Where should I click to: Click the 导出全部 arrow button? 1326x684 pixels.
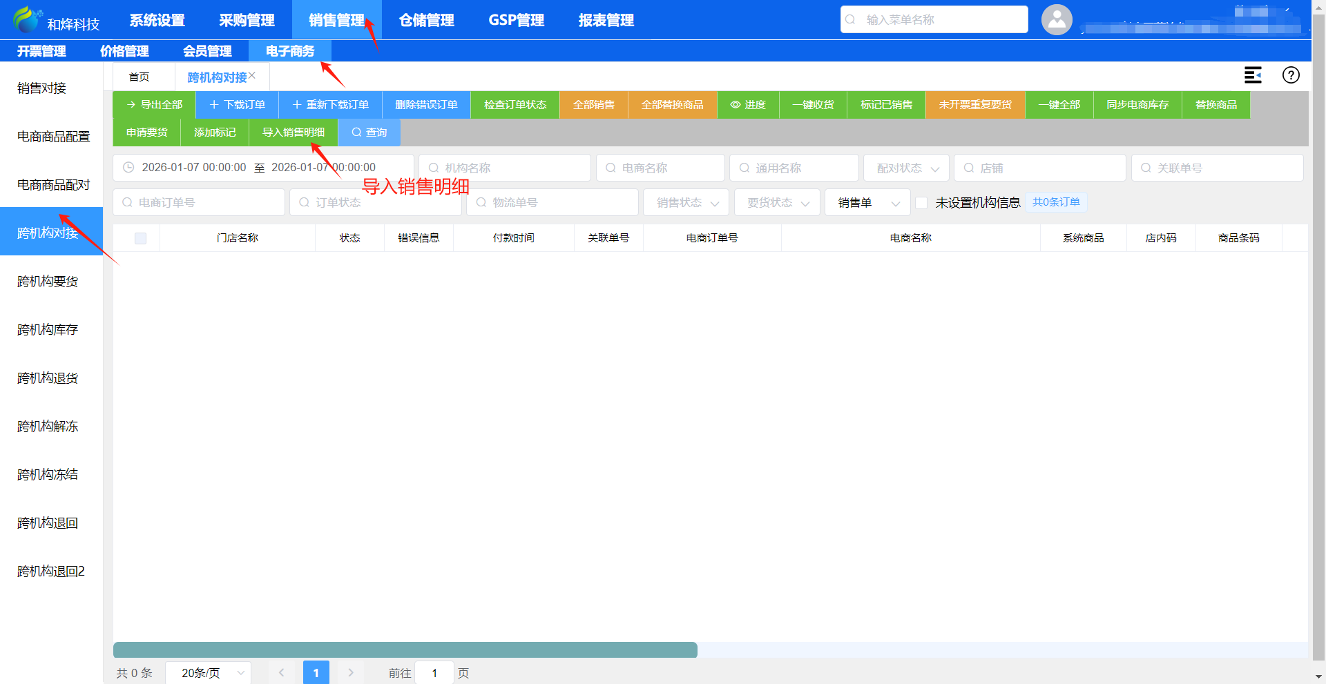coord(154,105)
